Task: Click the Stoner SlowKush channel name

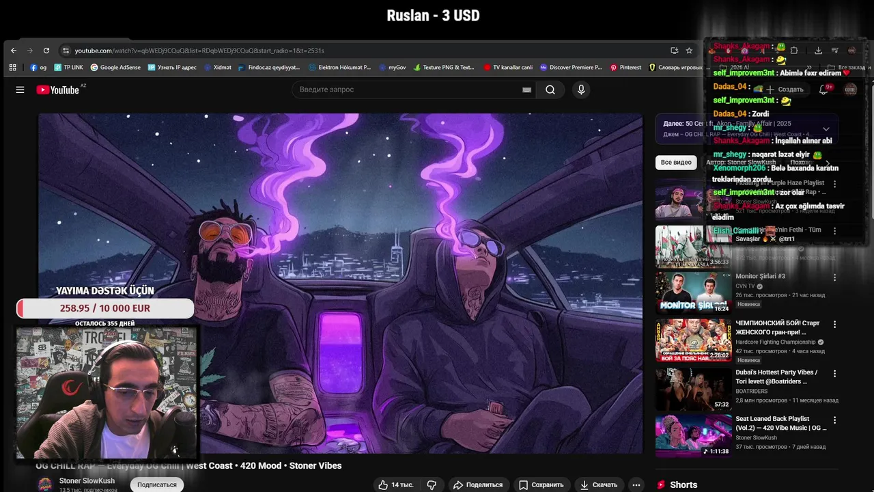Action: pos(87,481)
